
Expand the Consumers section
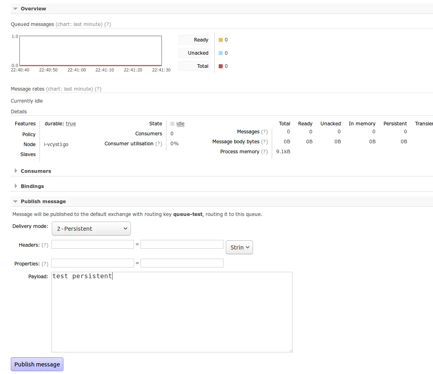tap(36, 171)
